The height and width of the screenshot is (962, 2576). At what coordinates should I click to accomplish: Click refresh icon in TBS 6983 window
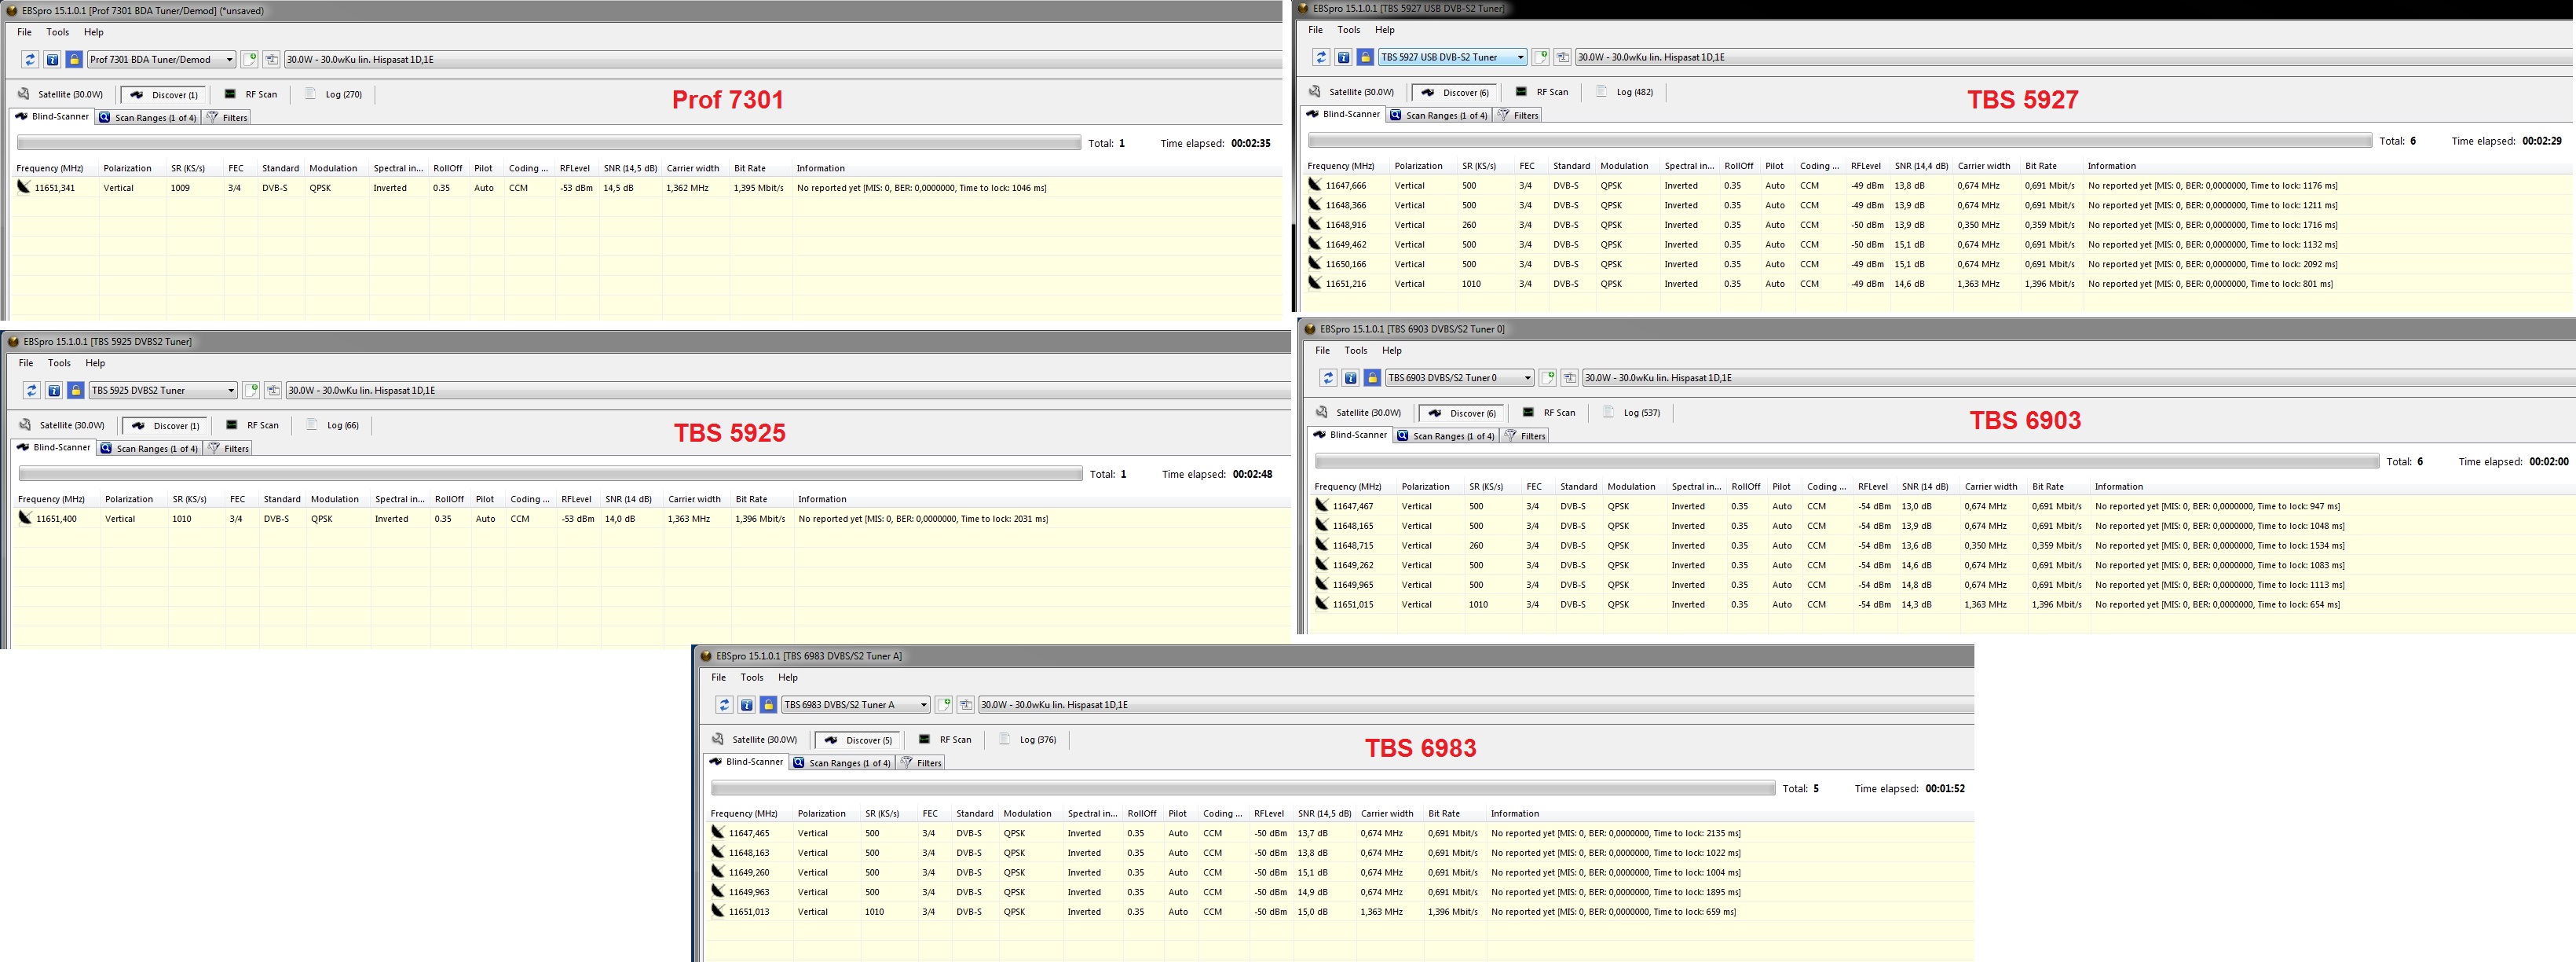pyautogui.click(x=724, y=705)
